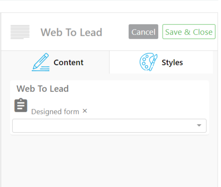221x187 pixels.
Task: Click the Save & Close button
Action: tap(189, 32)
